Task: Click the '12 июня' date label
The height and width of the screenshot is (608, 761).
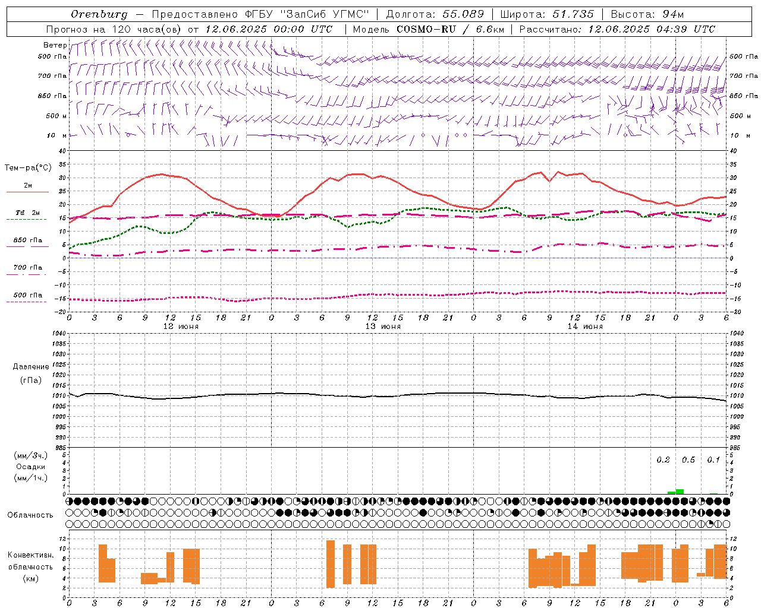Action: click(181, 327)
